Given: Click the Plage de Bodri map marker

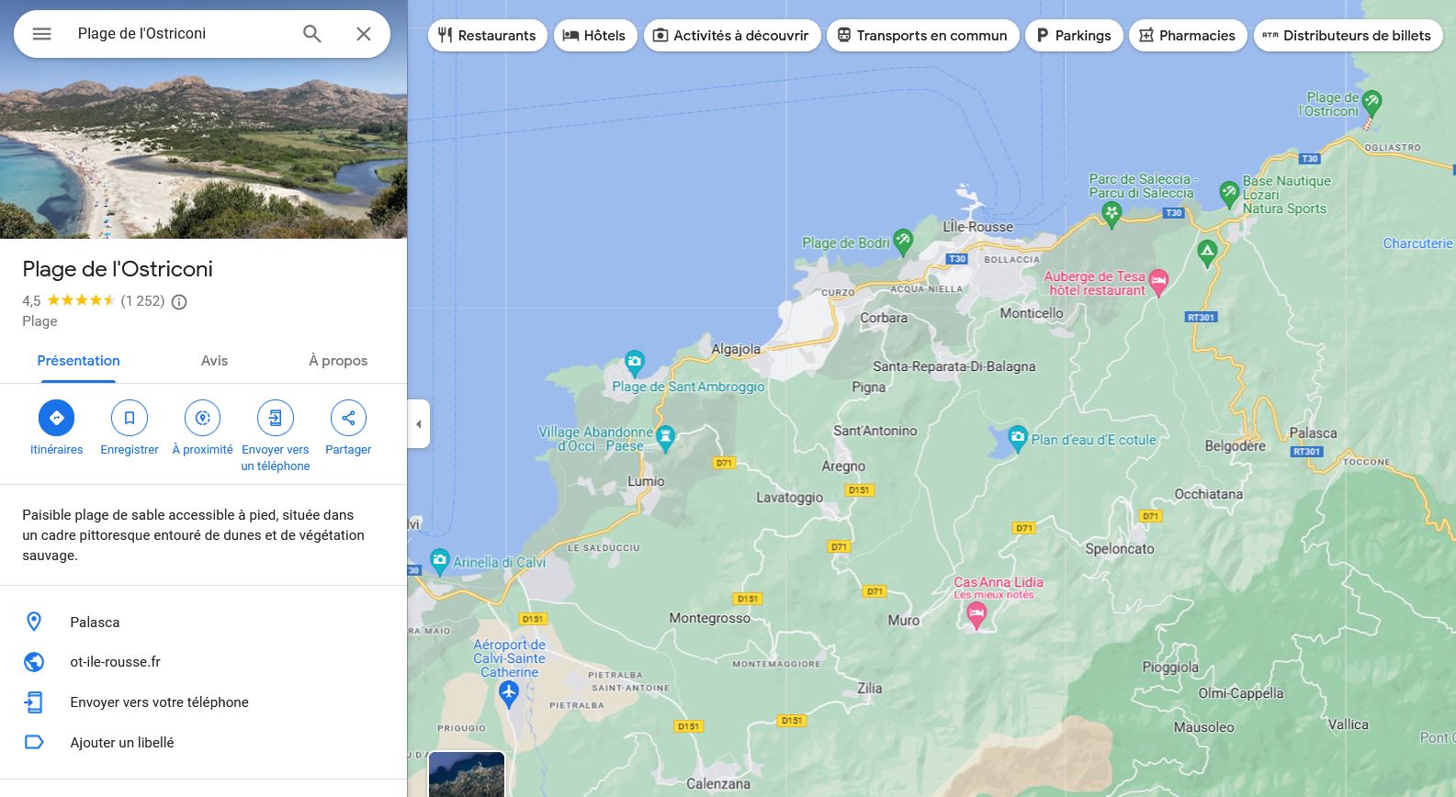Looking at the screenshot, I should click(903, 241).
